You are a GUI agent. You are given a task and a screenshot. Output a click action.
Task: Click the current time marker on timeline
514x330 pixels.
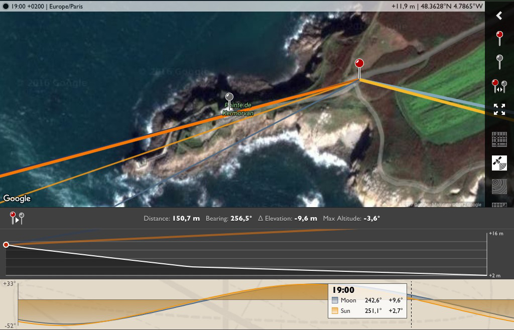coord(412,304)
